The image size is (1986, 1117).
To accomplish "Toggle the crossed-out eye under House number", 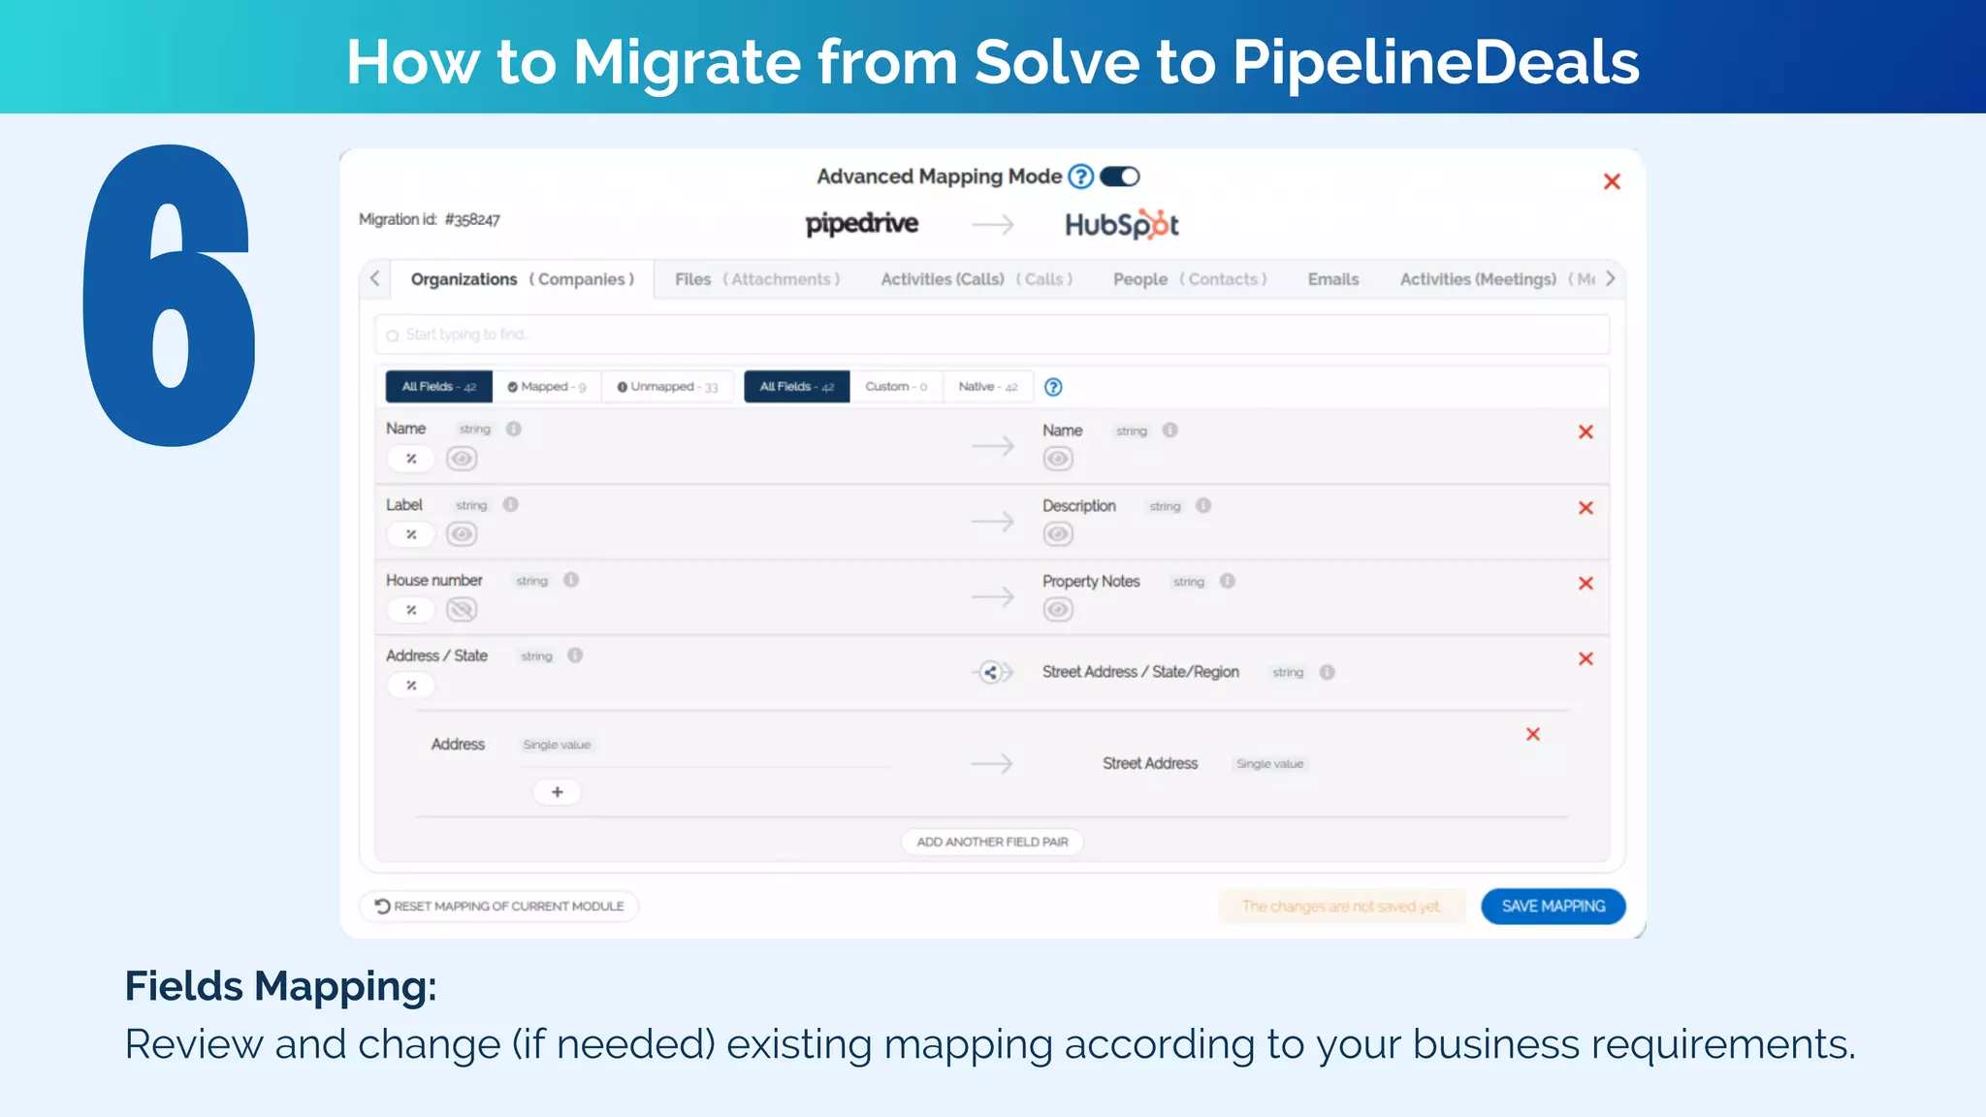I will tap(462, 610).
